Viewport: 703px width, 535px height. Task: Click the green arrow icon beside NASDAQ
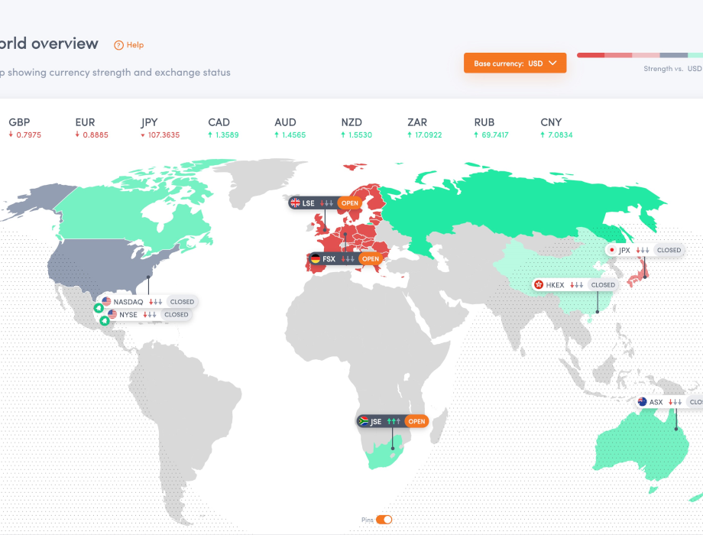(x=99, y=308)
